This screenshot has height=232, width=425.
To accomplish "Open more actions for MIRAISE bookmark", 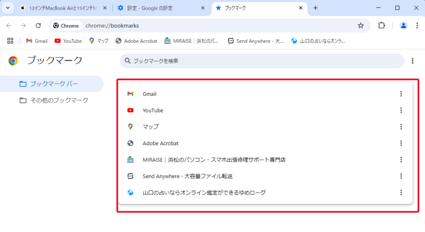I will pyautogui.click(x=401, y=160).
